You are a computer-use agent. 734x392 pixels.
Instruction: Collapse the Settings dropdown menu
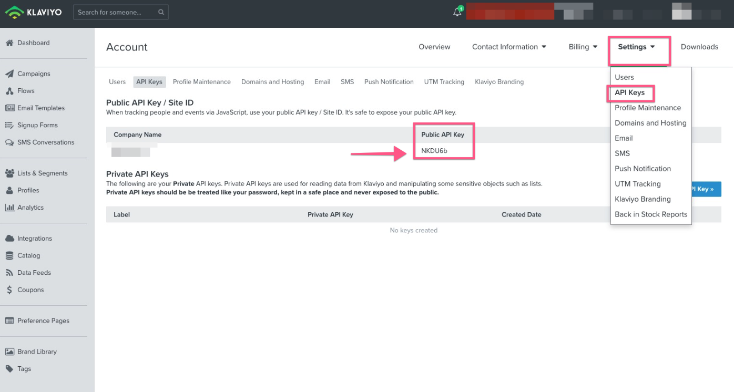point(637,47)
